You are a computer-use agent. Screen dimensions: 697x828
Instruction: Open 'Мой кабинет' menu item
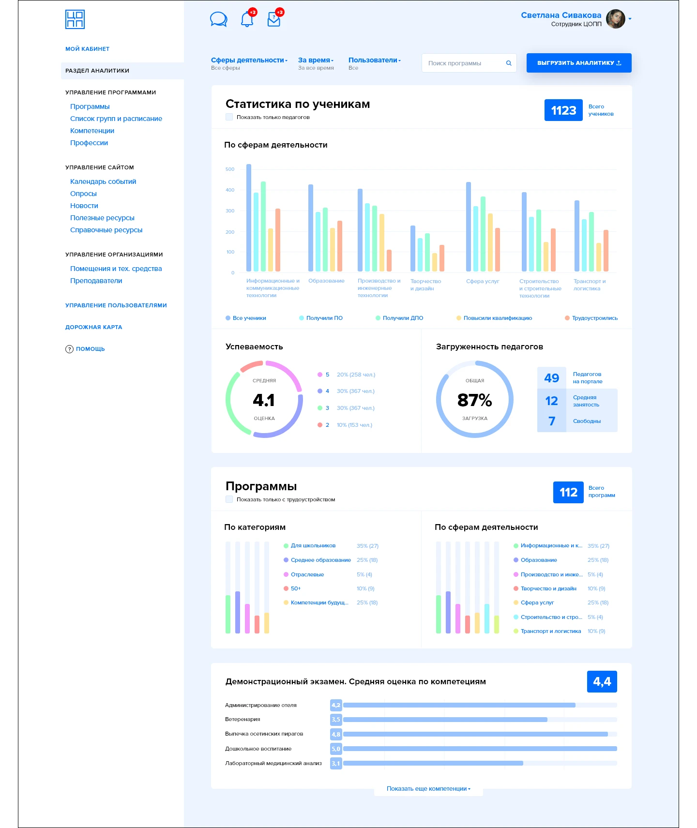(x=88, y=49)
